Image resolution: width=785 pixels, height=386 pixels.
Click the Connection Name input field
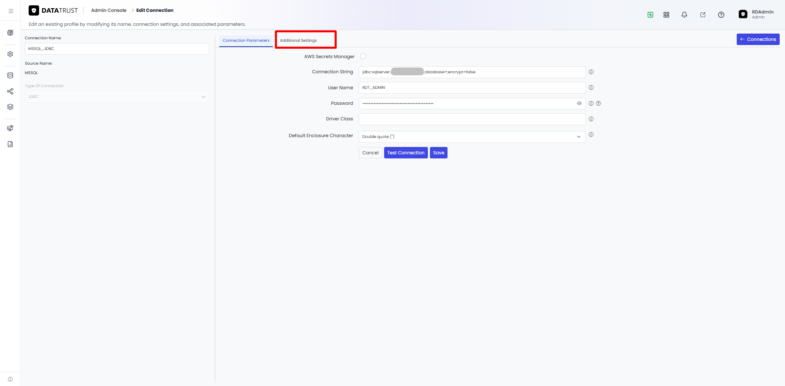tap(117, 49)
